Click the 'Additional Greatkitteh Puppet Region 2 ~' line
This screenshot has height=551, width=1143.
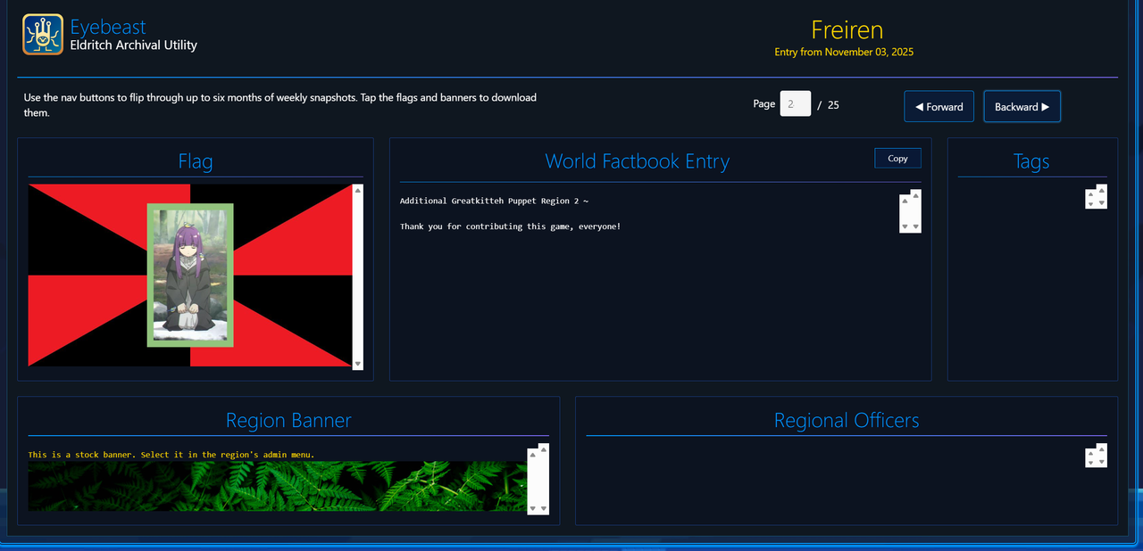[494, 201]
